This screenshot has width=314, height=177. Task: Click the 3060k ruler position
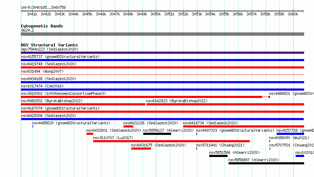click(293, 14)
